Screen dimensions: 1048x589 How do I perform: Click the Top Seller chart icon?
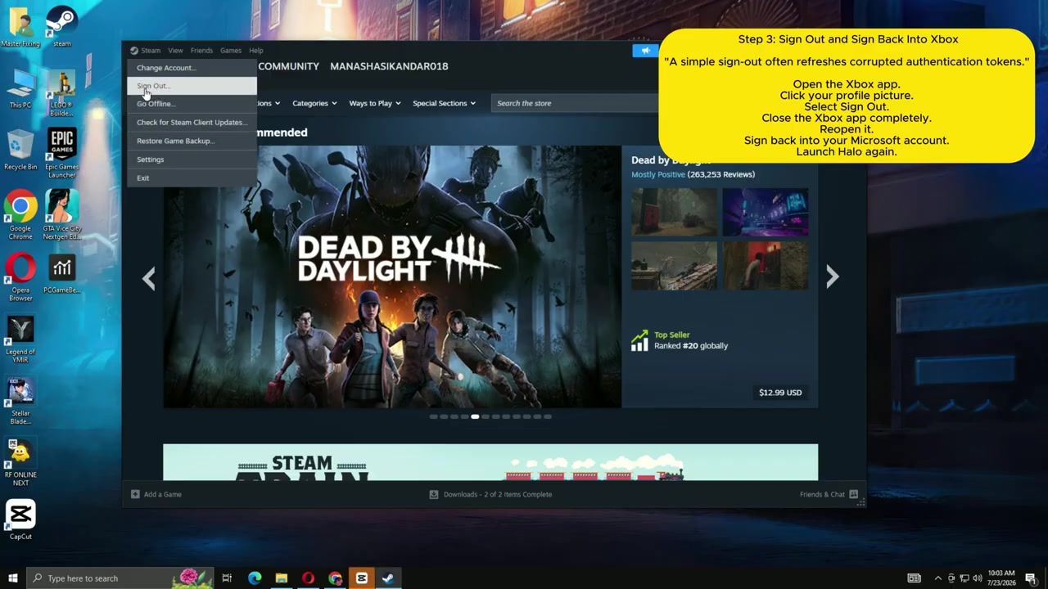(639, 341)
